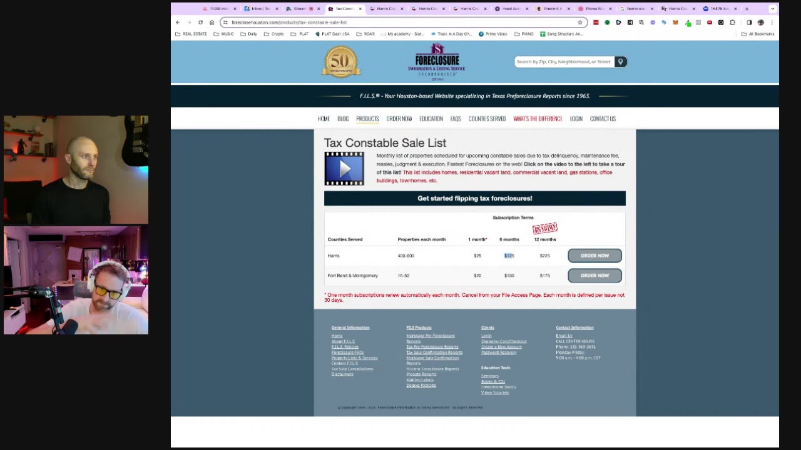Switch to the Precinct tab

553,9
